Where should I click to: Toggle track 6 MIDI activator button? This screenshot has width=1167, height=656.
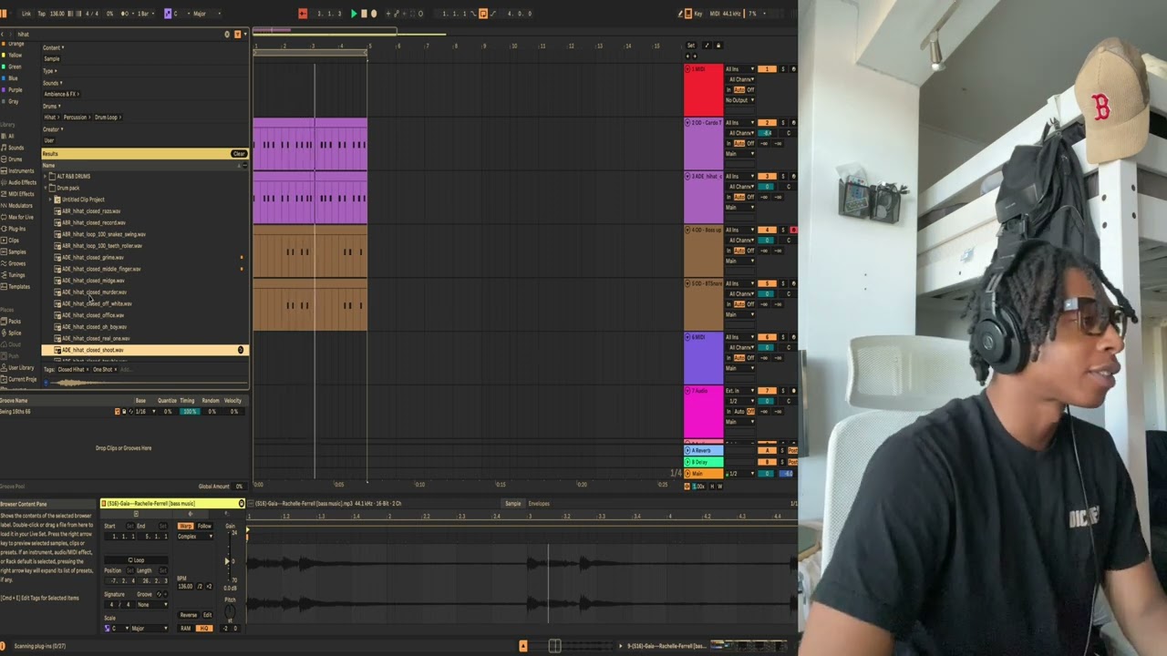[767, 338]
